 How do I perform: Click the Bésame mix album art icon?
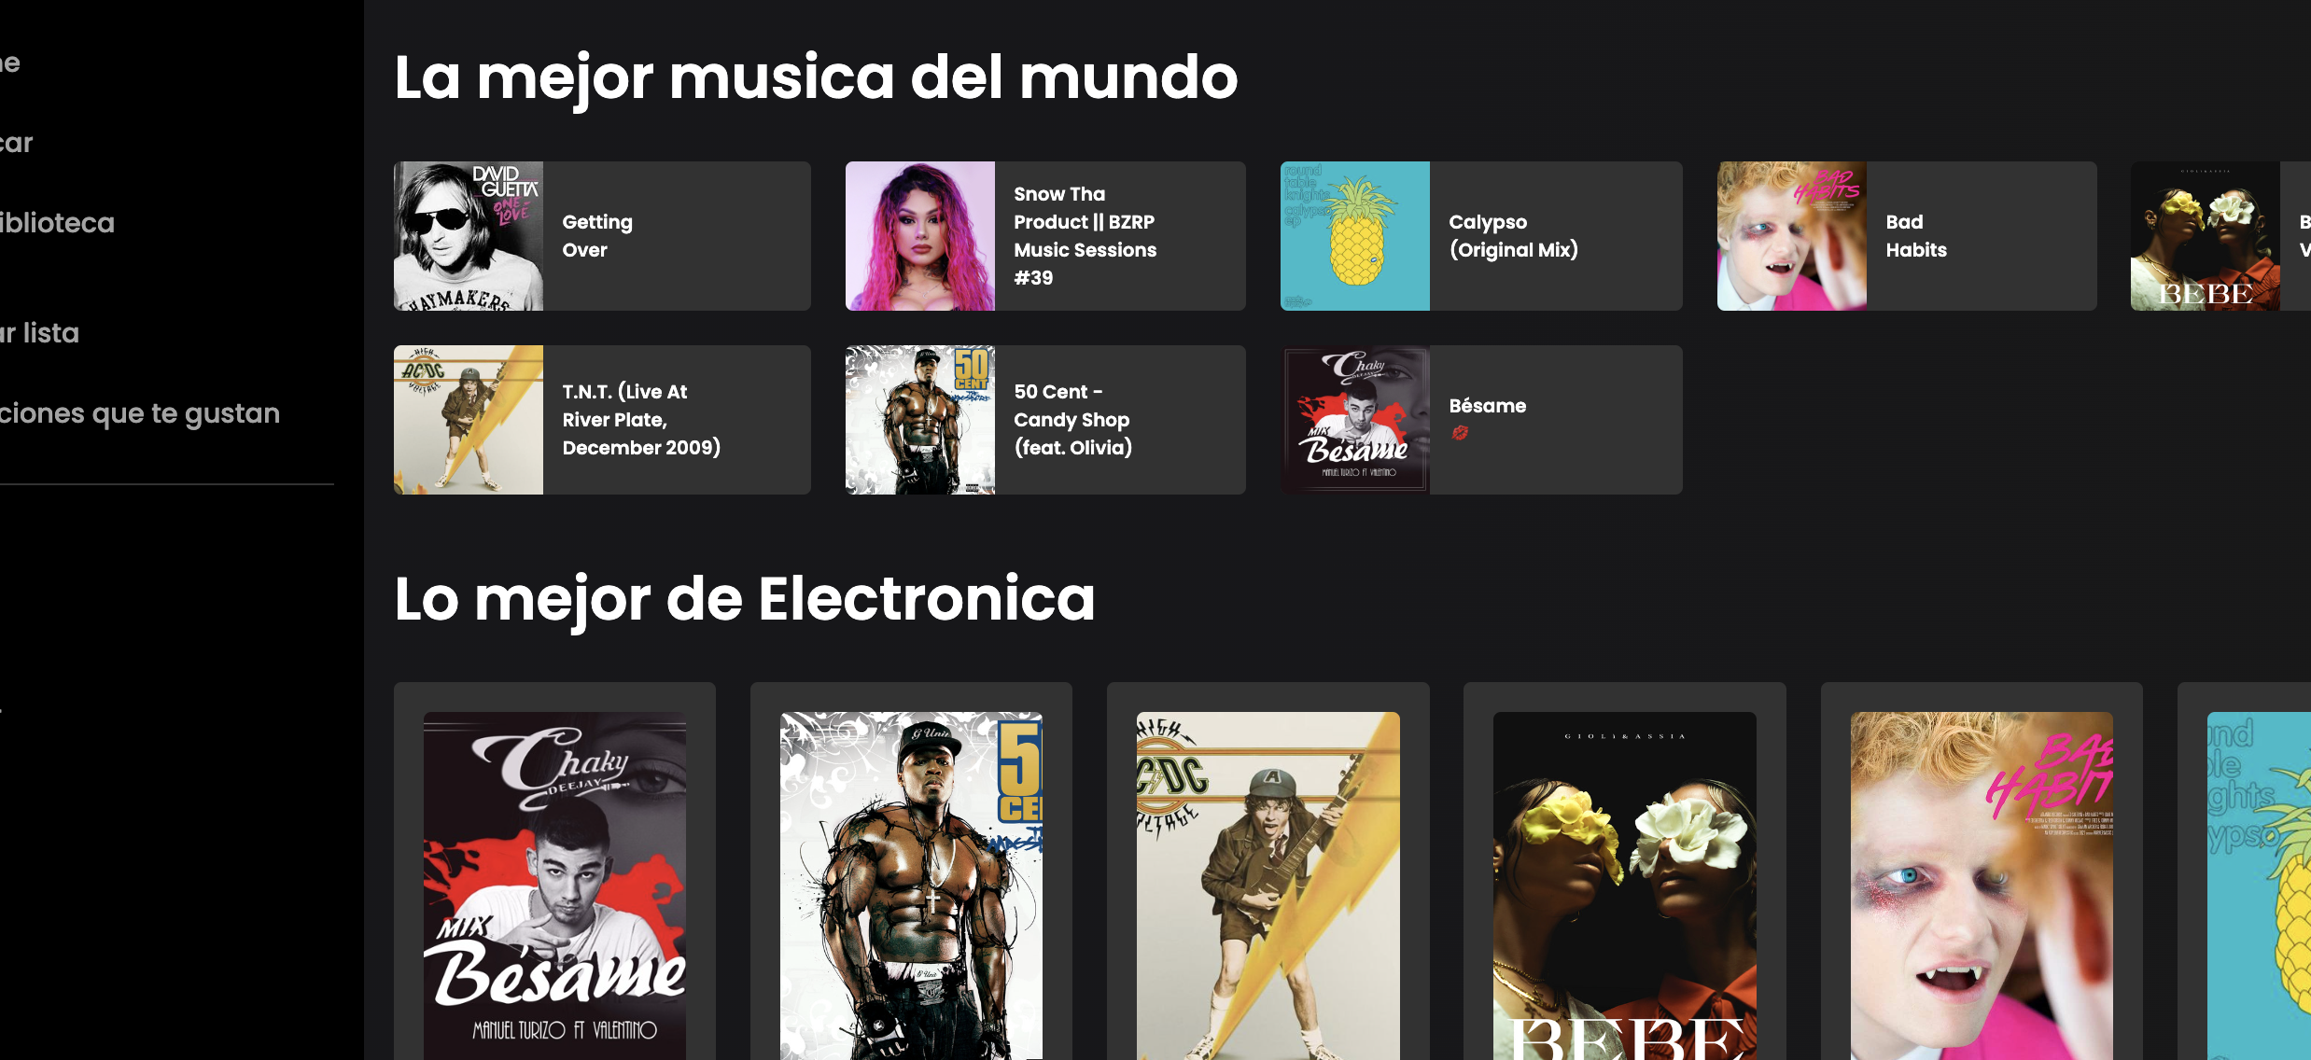[1354, 416]
